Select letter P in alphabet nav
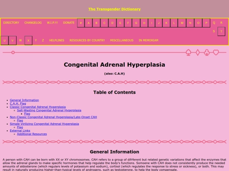The width and height of the screenshot is (229, 171). (206, 23)
